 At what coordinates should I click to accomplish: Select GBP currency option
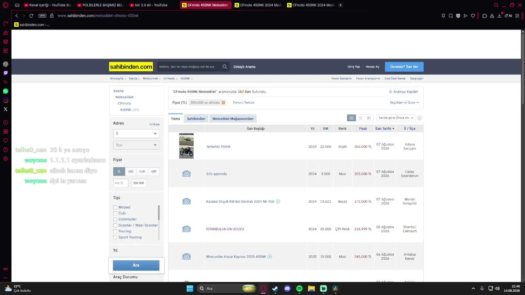pos(153,172)
